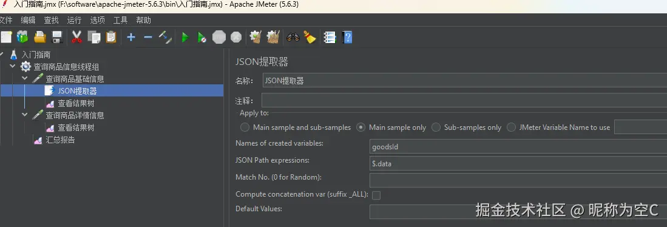Open search with the binoculars icon
The width and height of the screenshot is (667, 227).
293,38
